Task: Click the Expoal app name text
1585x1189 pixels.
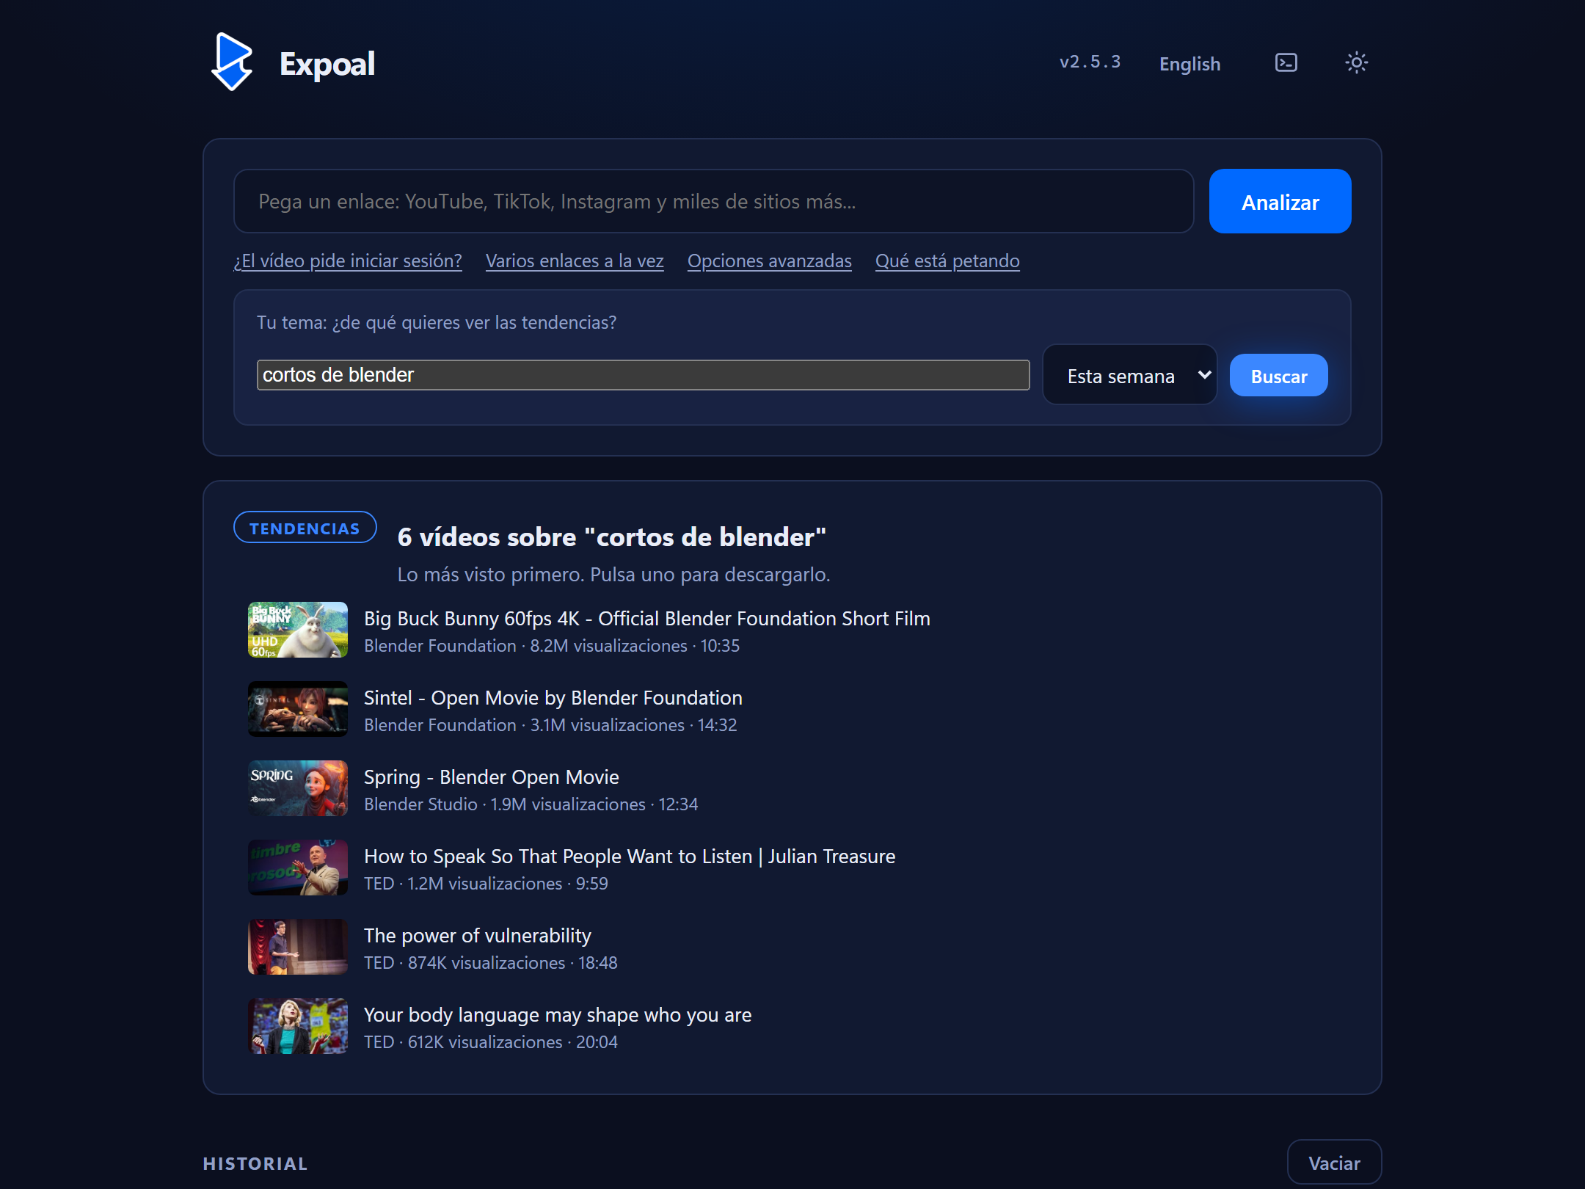Action: pos(327,64)
